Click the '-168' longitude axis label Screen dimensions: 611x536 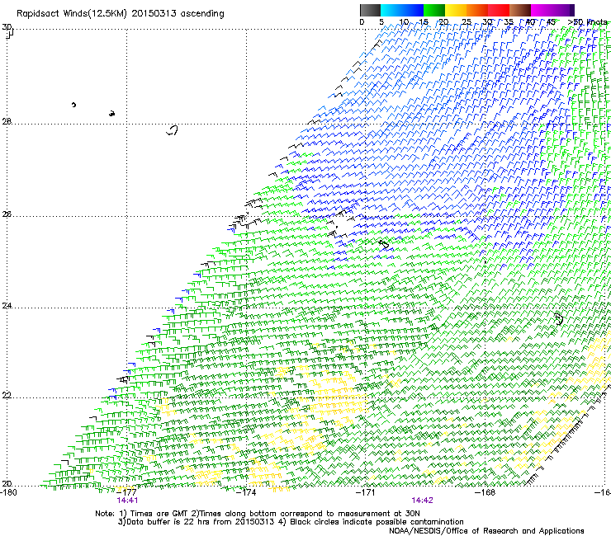[x=485, y=492]
